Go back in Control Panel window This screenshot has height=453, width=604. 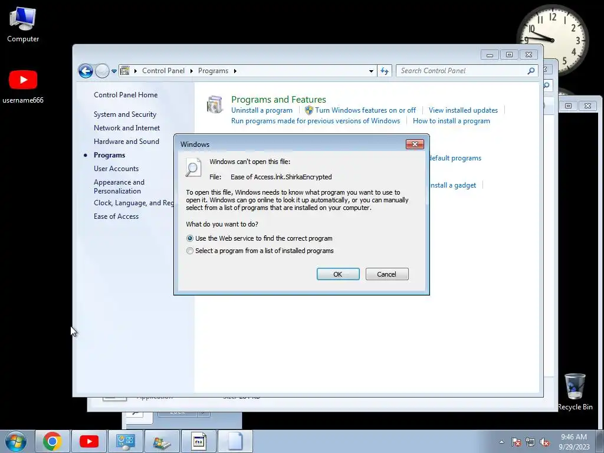[x=86, y=71]
